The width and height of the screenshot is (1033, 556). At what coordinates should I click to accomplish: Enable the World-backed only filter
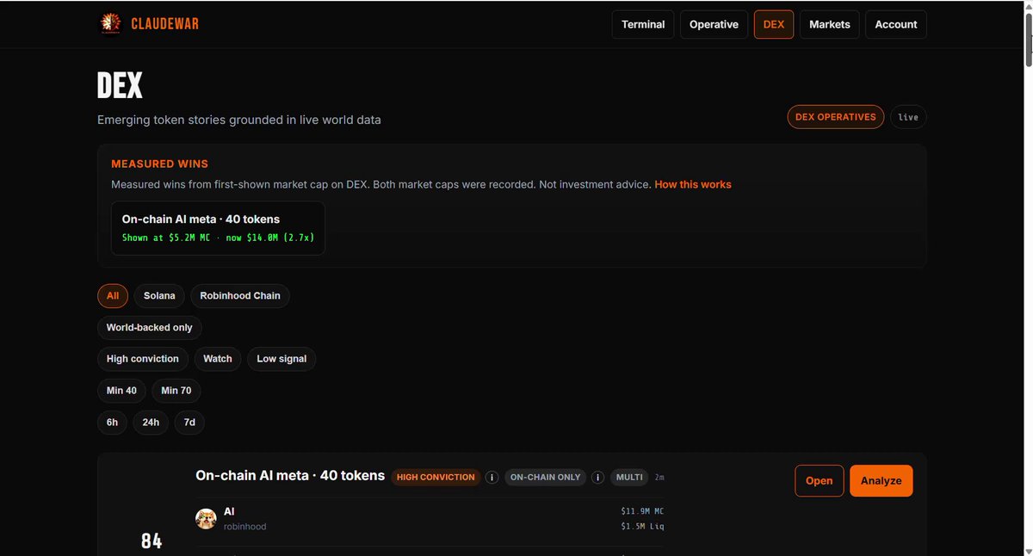click(x=150, y=327)
